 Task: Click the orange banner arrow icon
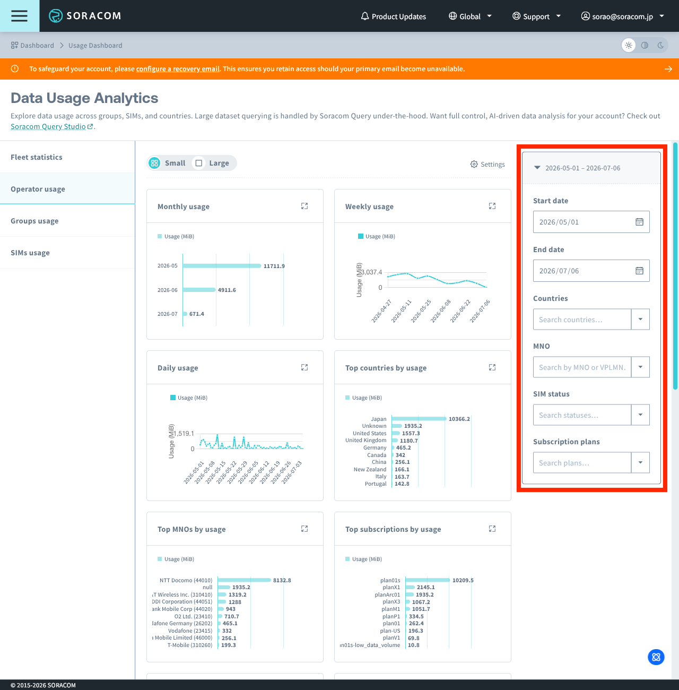click(x=668, y=69)
